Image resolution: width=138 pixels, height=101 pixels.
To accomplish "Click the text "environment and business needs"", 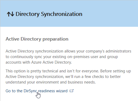I will (66, 82).
